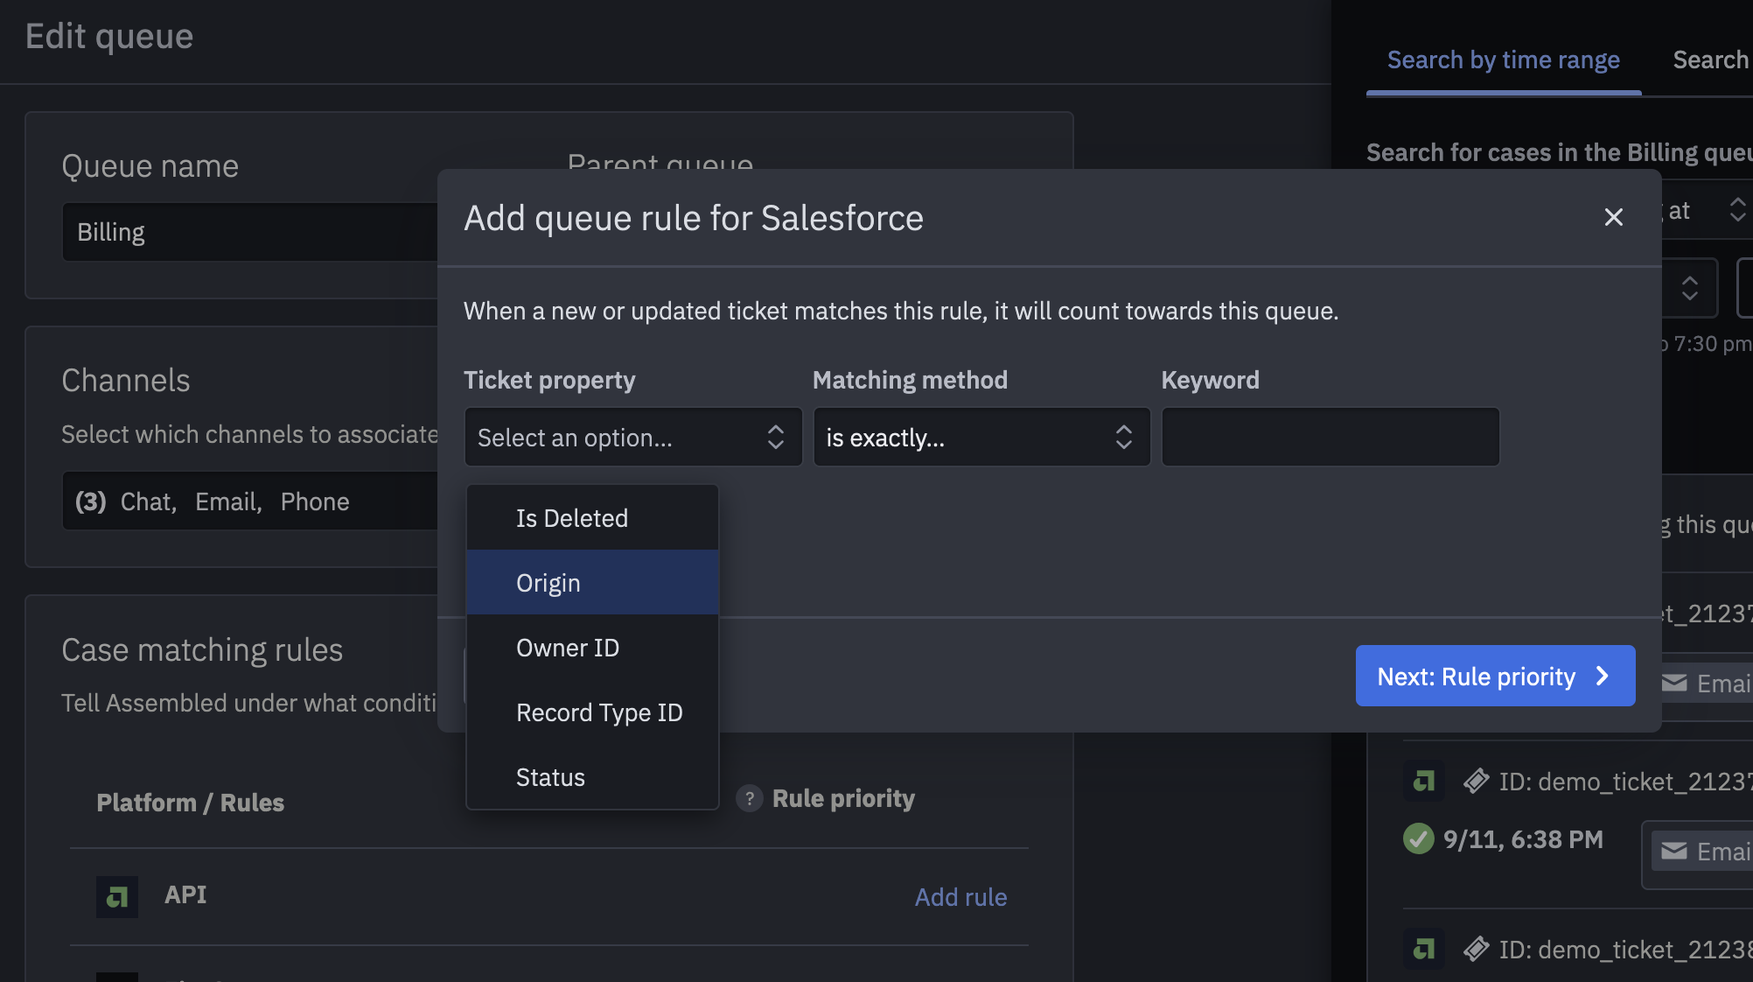
Task: Click the Add rule link for the API platform
Action: [960, 897]
